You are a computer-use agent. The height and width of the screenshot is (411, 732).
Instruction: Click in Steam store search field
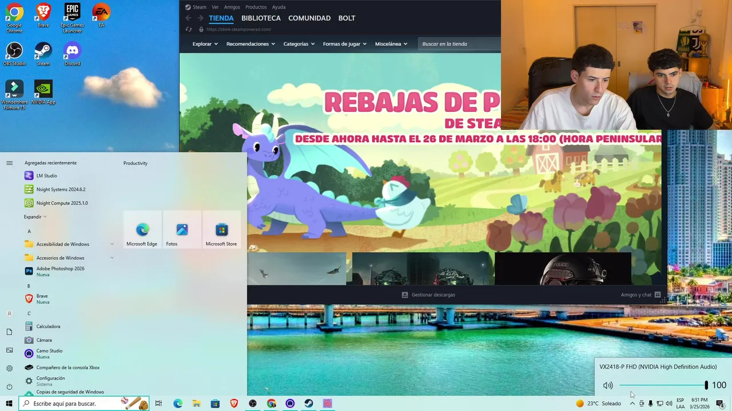click(460, 44)
